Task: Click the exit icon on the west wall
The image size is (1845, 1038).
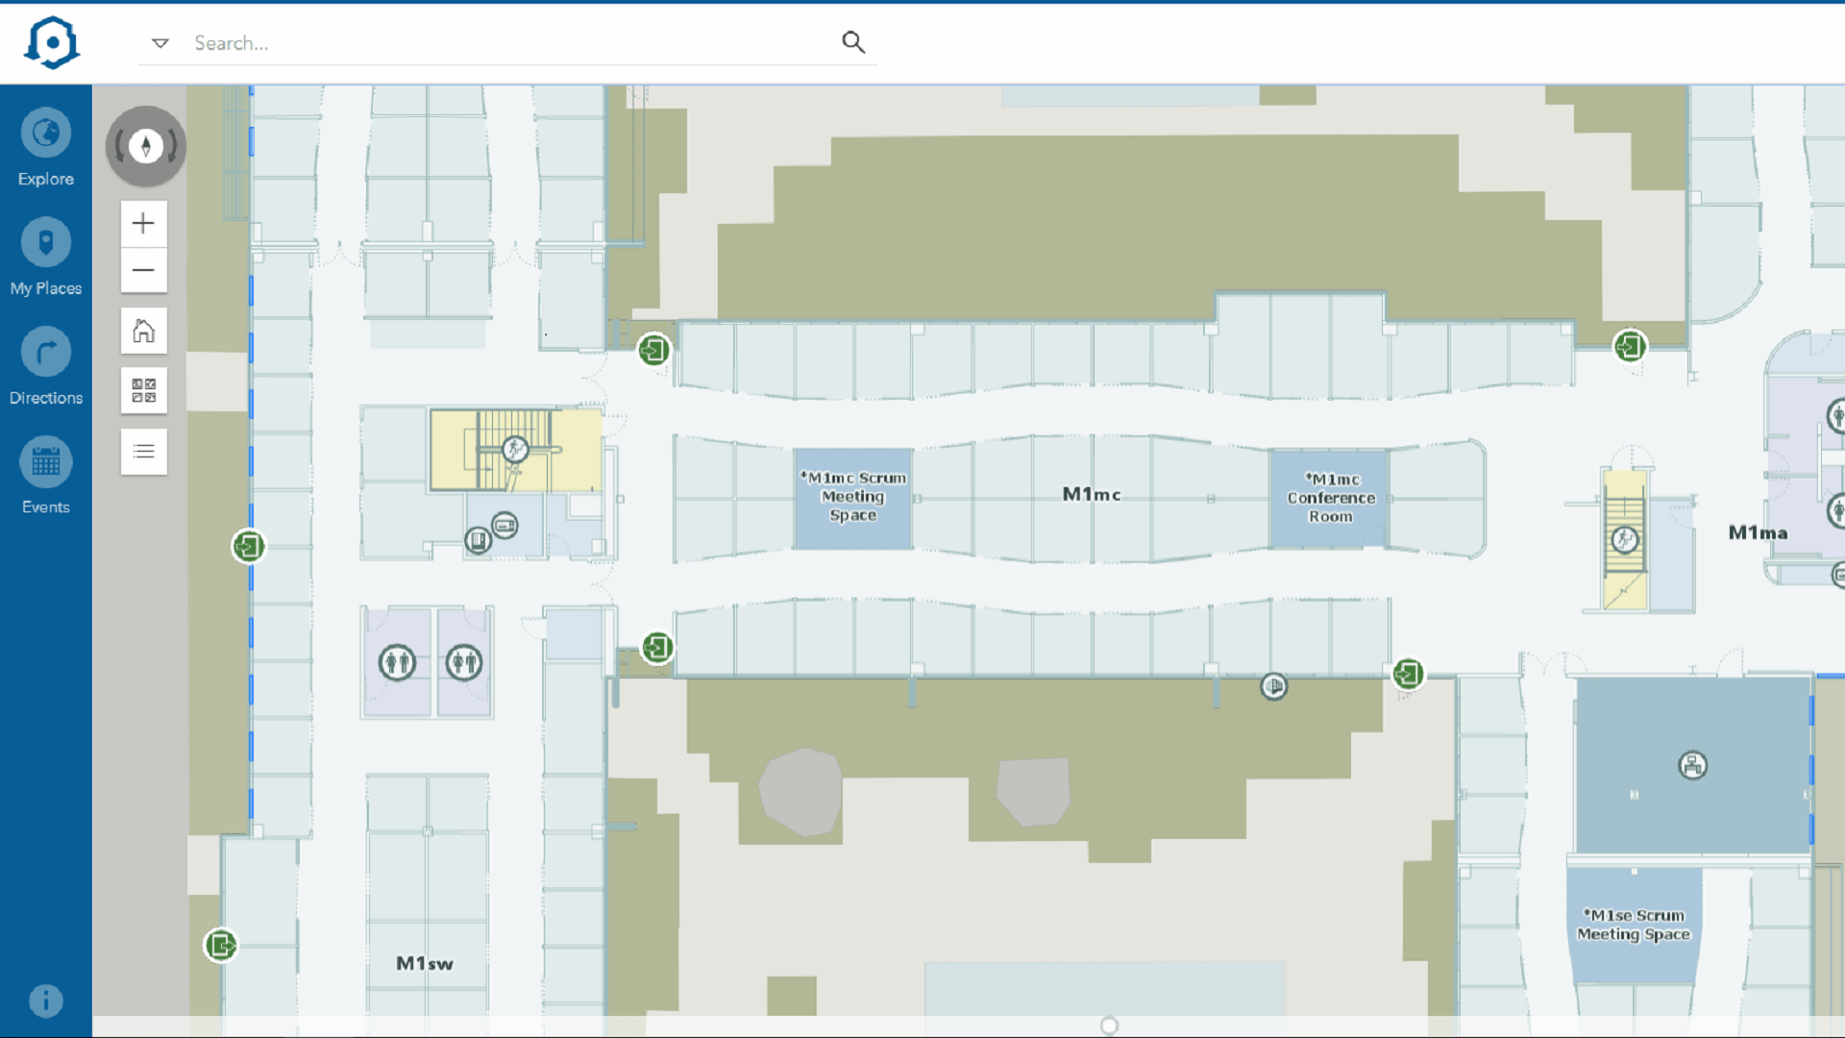Action: (x=249, y=546)
